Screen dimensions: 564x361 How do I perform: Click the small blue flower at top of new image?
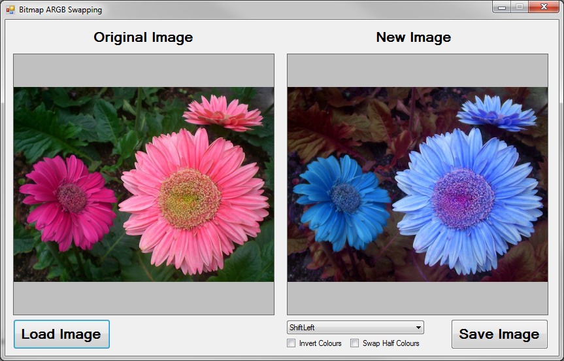pos(496,112)
